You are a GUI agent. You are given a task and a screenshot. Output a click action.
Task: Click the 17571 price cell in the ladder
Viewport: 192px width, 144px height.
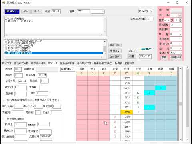127,107
